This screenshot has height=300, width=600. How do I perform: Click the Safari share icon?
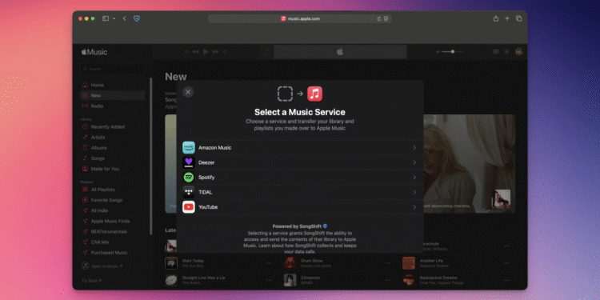click(496, 18)
